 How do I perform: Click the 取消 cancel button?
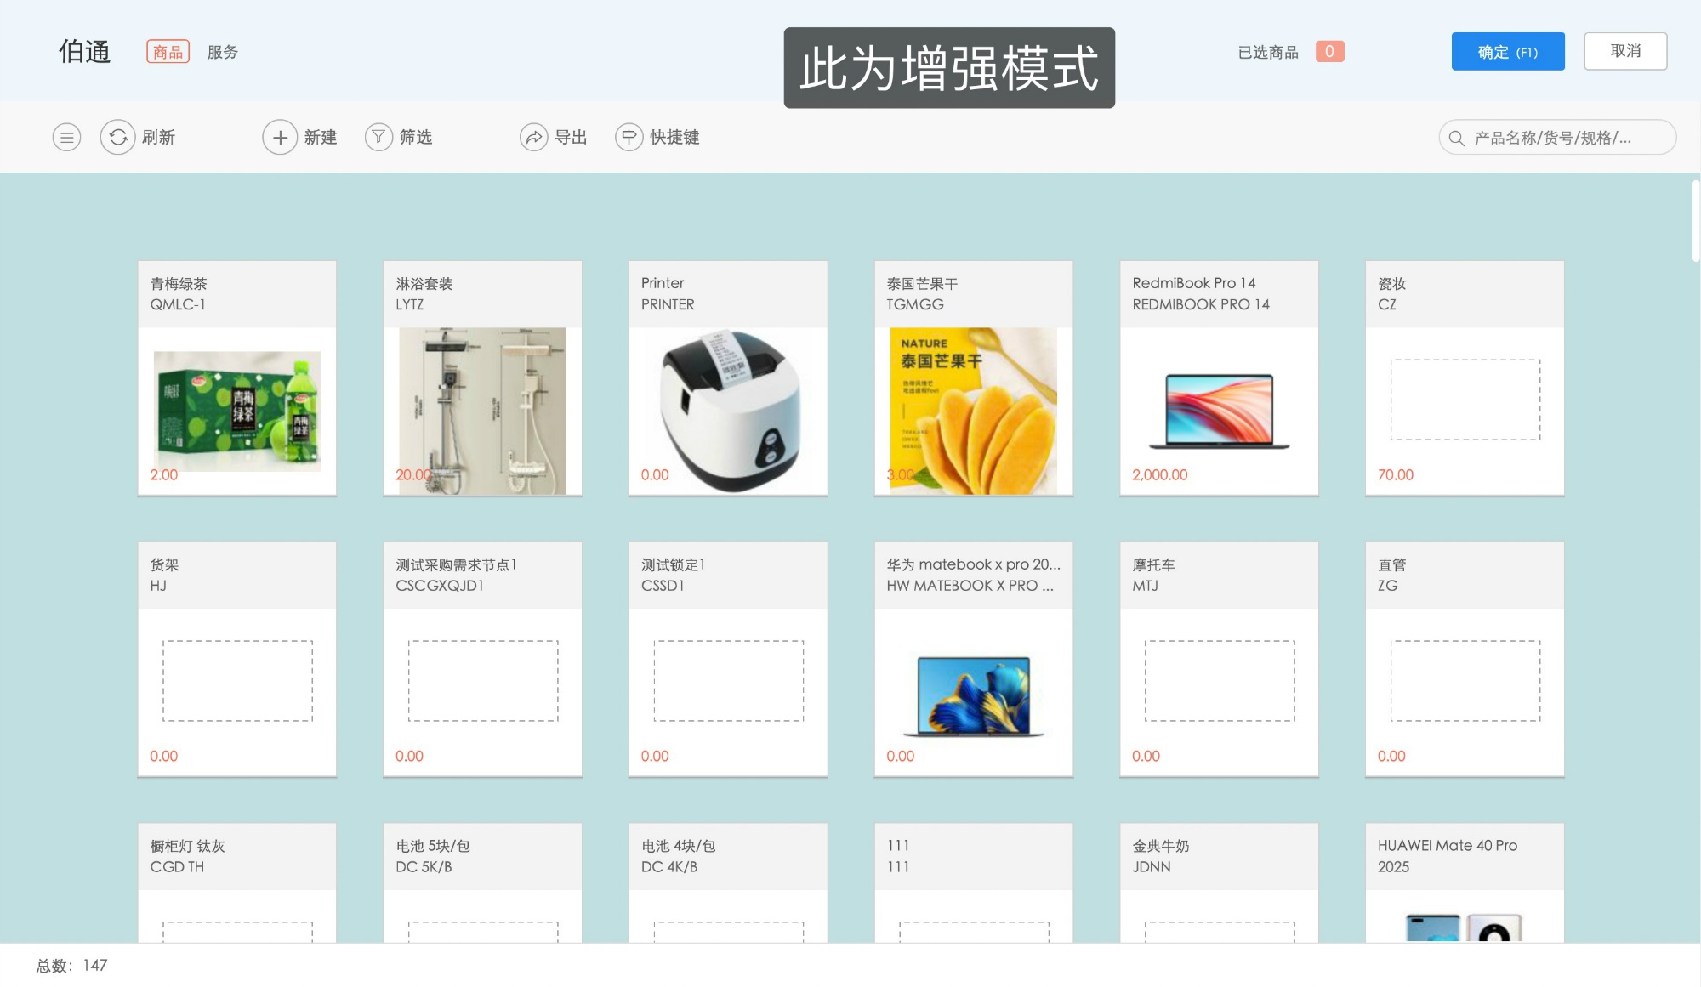click(1624, 52)
